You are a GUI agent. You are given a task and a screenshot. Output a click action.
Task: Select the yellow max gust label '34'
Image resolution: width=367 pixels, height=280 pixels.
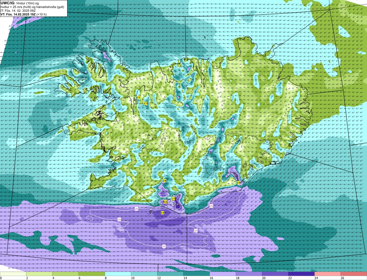click(165, 202)
